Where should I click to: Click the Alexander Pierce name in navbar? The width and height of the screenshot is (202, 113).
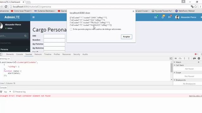pos(188,17)
